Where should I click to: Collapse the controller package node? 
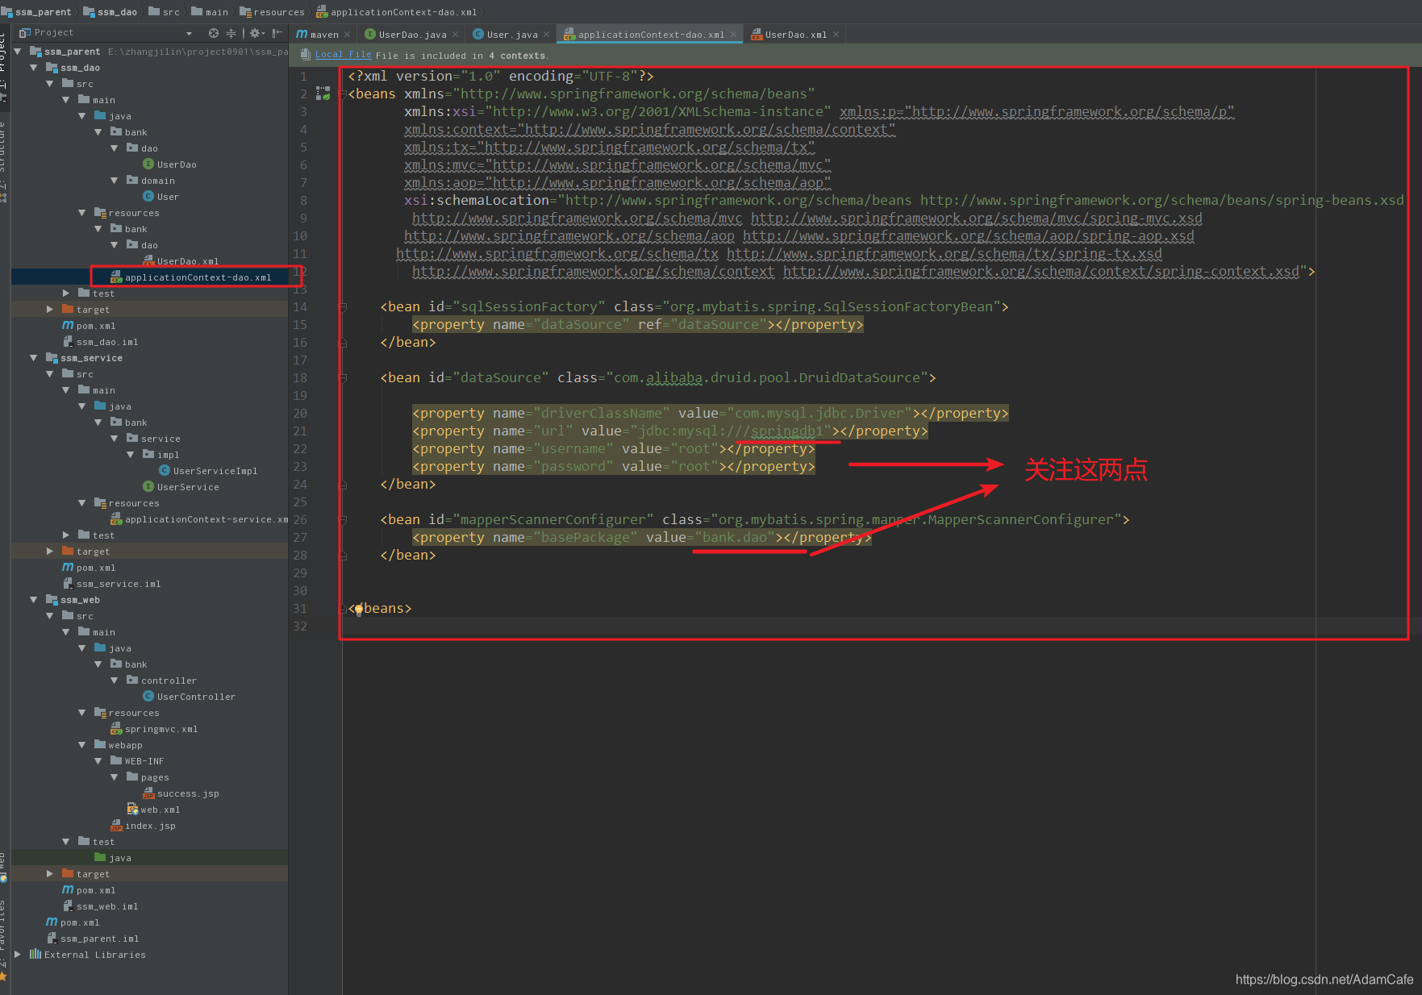(115, 681)
